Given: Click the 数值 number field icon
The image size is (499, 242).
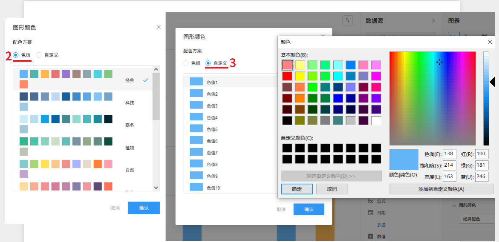Looking at the screenshot, I should pyautogui.click(x=370, y=236).
